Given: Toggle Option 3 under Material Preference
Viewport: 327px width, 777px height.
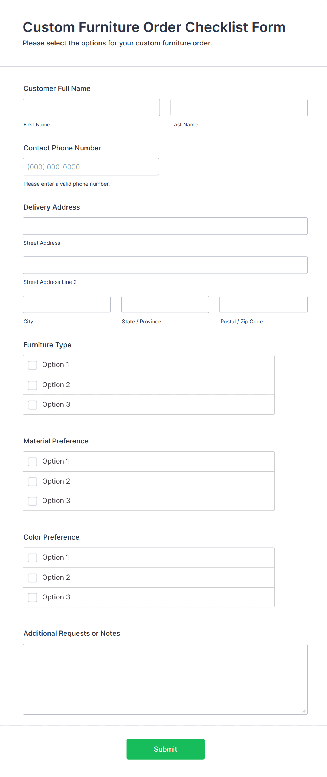Looking at the screenshot, I should 33,501.
